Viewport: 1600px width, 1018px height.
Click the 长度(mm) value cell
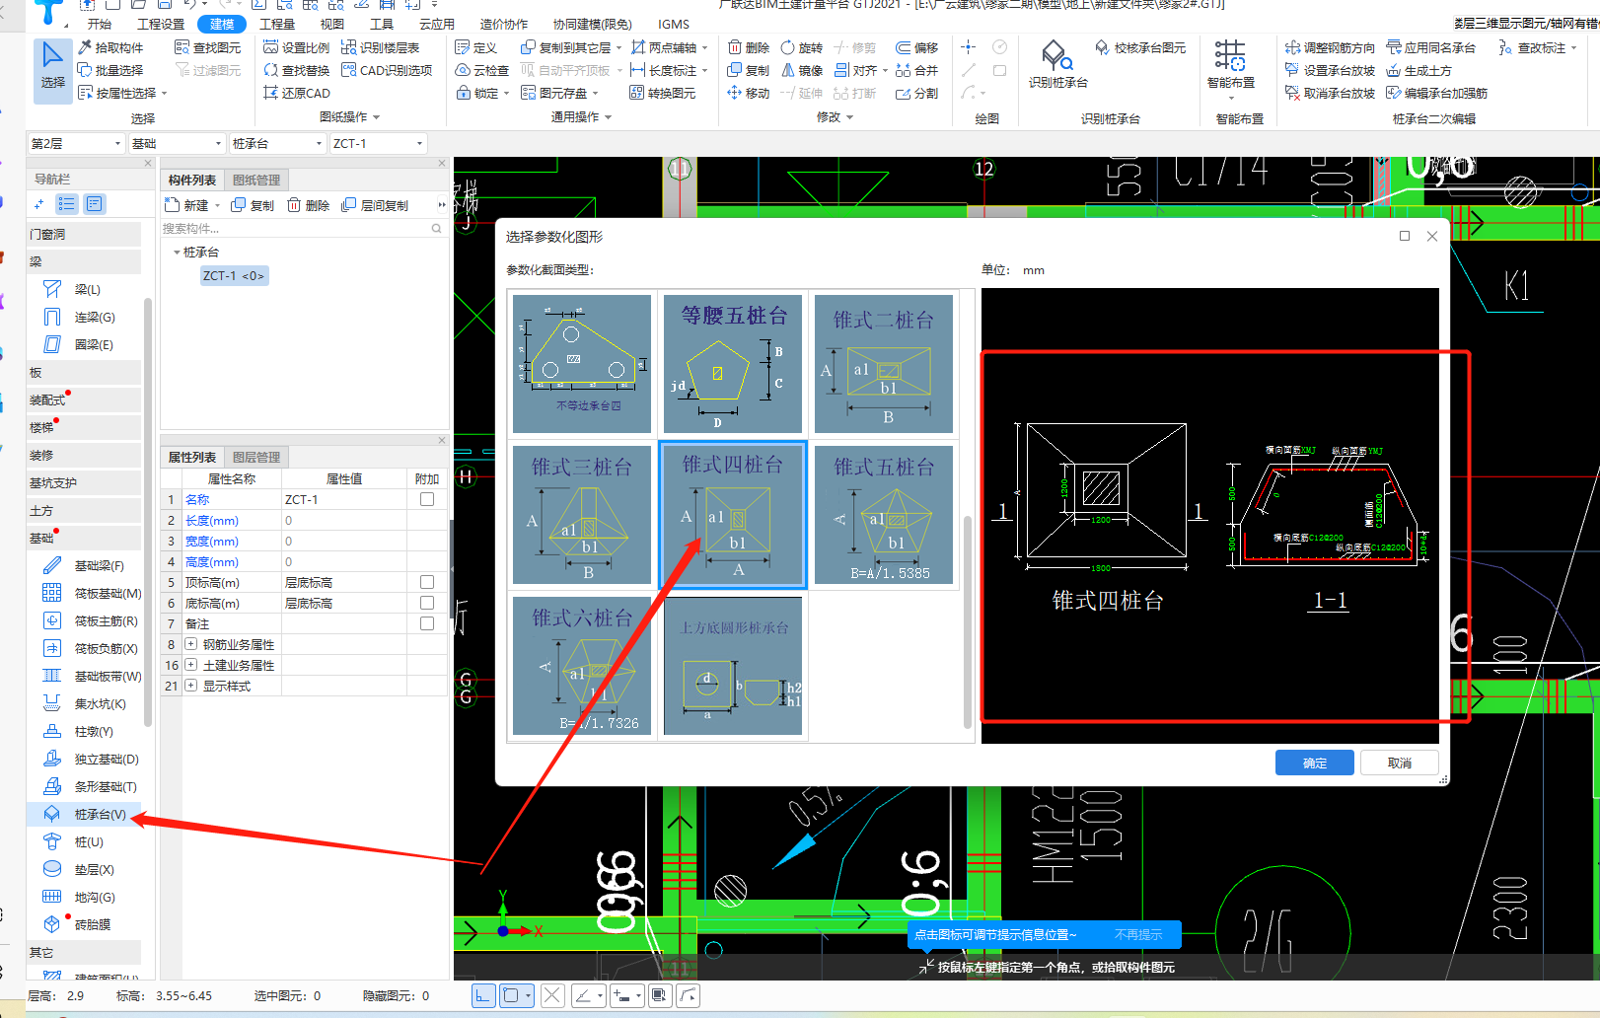(343, 520)
